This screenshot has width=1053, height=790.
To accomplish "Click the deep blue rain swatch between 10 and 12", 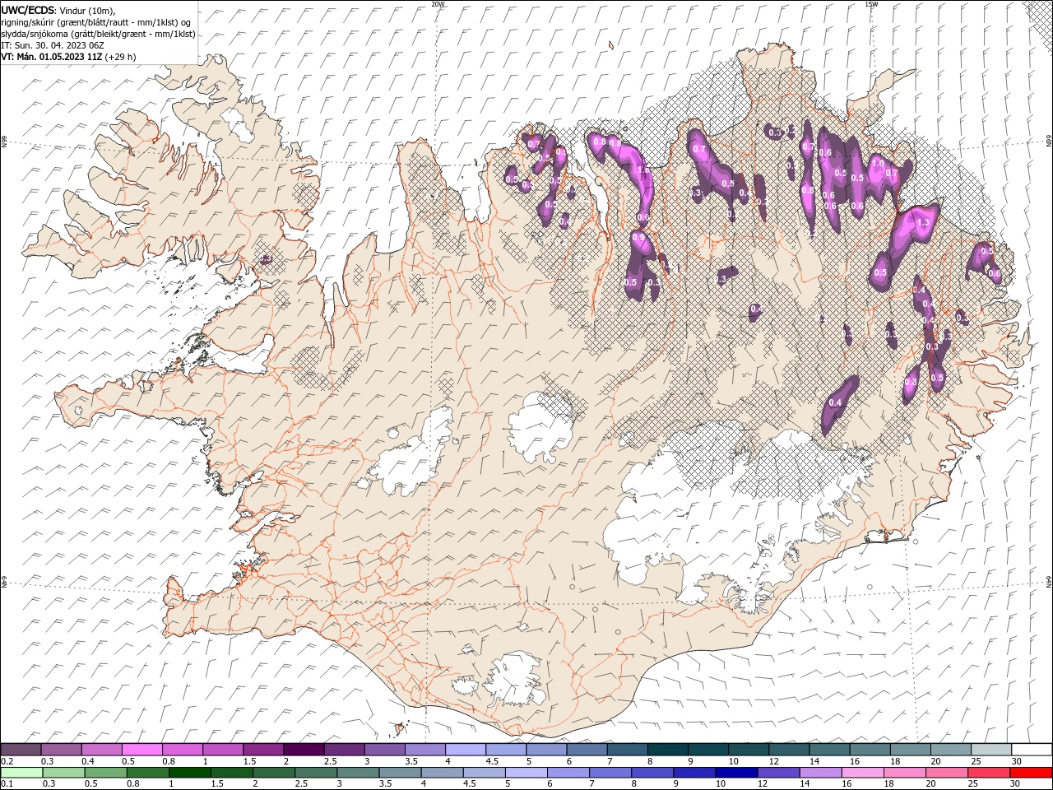I will 736,773.
